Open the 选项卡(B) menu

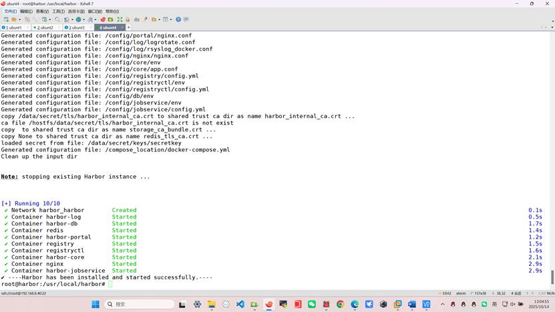[76, 11]
